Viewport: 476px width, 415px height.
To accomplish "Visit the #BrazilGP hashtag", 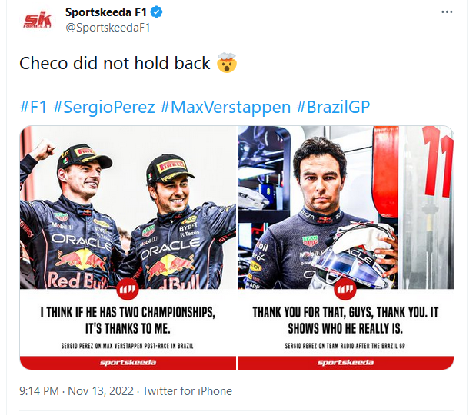I will [x=333, y=106].
